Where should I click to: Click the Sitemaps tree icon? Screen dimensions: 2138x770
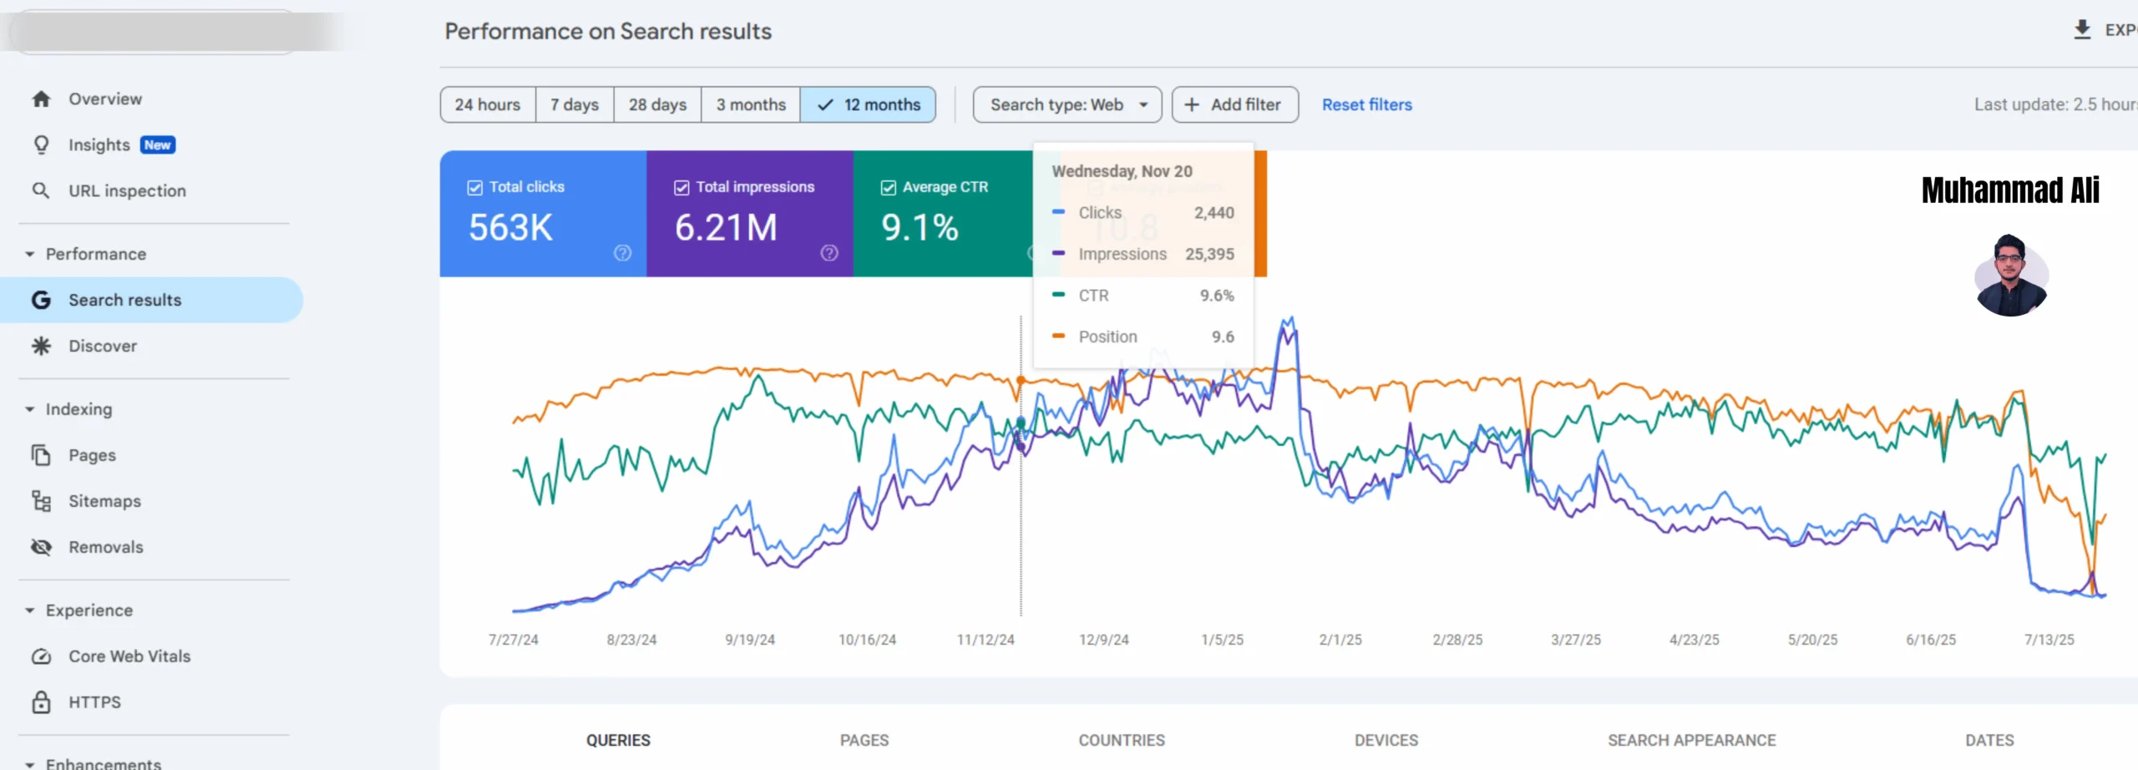tap(41, 501)
